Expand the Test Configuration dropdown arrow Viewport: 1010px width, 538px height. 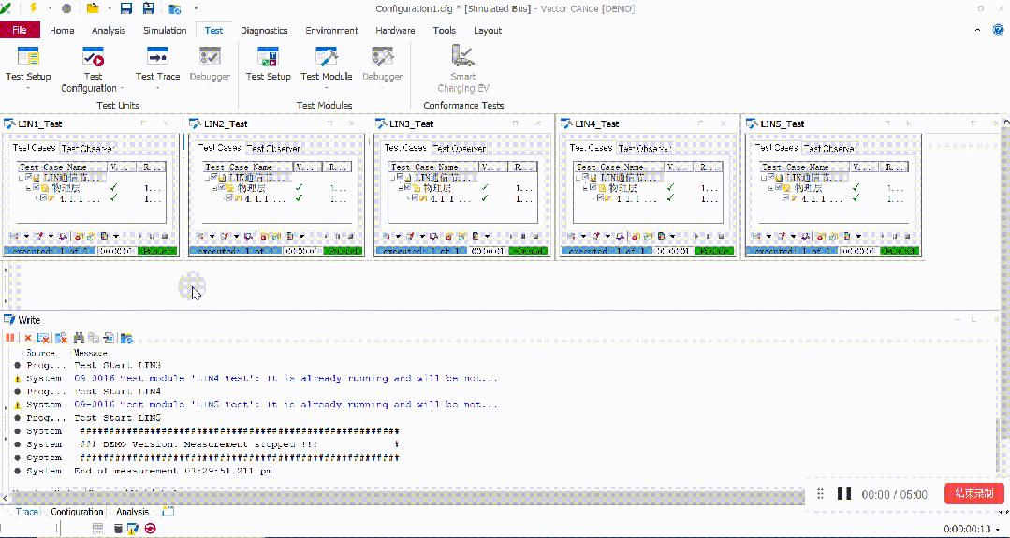point(121,89)
